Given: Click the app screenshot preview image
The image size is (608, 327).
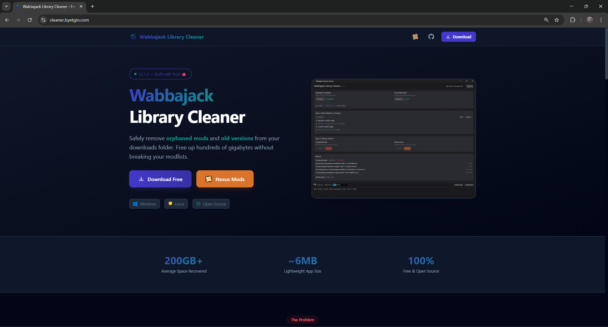Looking at the screenshot, I should click(393, 138).
